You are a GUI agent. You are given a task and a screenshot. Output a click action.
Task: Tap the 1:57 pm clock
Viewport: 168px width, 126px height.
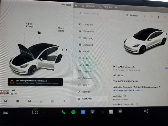click(108, 7)
